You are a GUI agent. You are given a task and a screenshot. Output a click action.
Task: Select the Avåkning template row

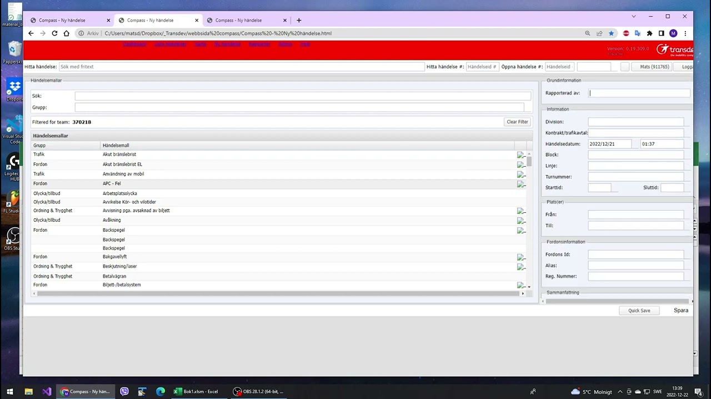coord(279,220)
